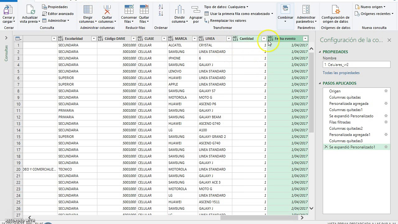The width and height of the screenshot is (398, 224).
Task: Click Actualizar vista previa icon
Action: [30, 10]
